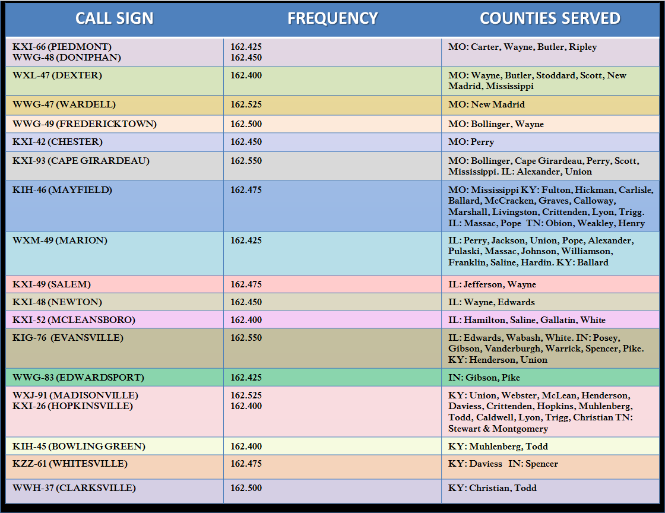Click the 'MO: Bollinger, Wayne' counties cell

click(x=496, y=124)
